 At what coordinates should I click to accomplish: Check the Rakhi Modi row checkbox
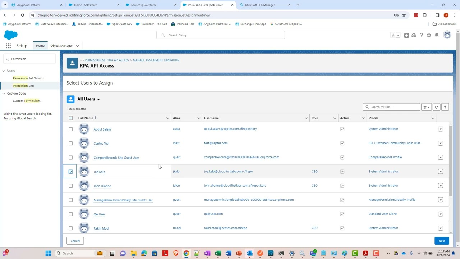pyautogui.click(x=70, y=228)
